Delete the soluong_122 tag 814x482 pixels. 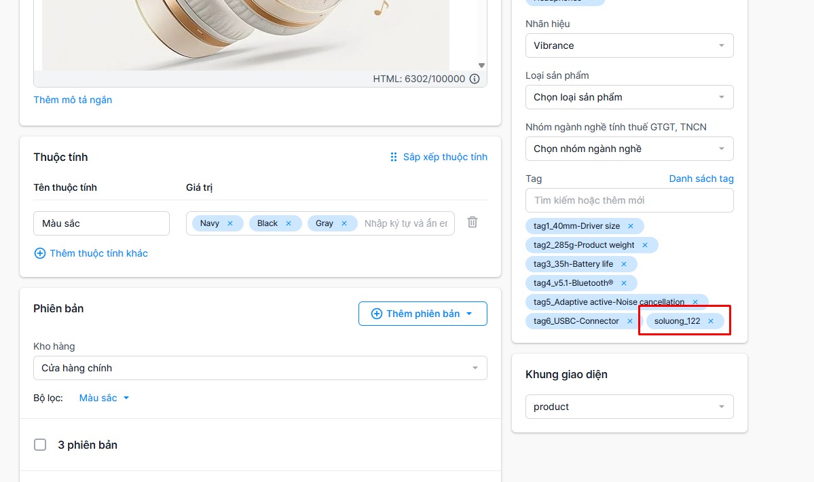coord(711,321)
